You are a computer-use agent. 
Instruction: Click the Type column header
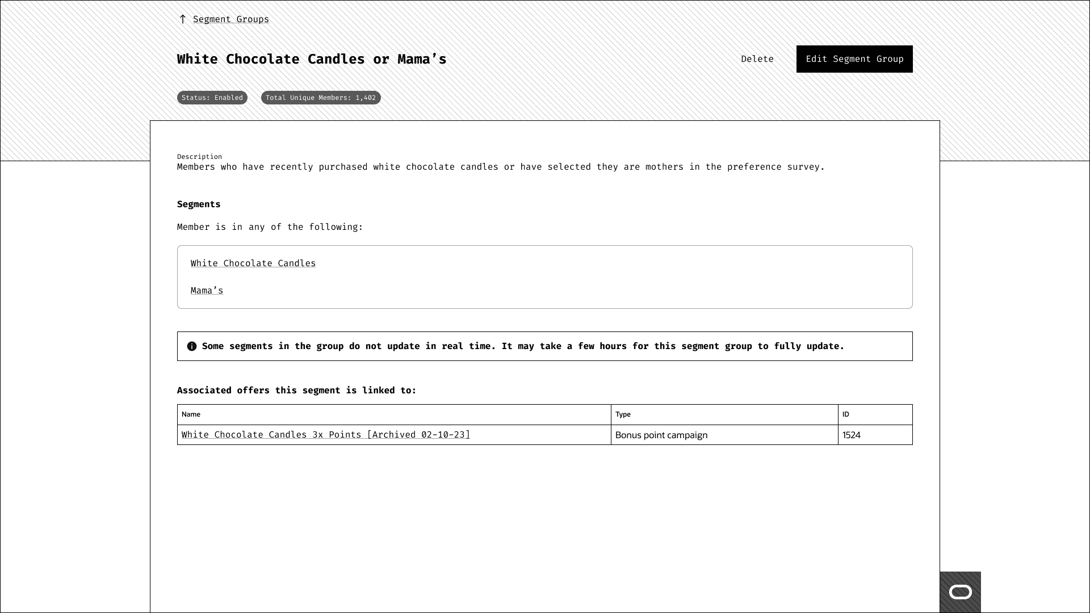(623, 414)
